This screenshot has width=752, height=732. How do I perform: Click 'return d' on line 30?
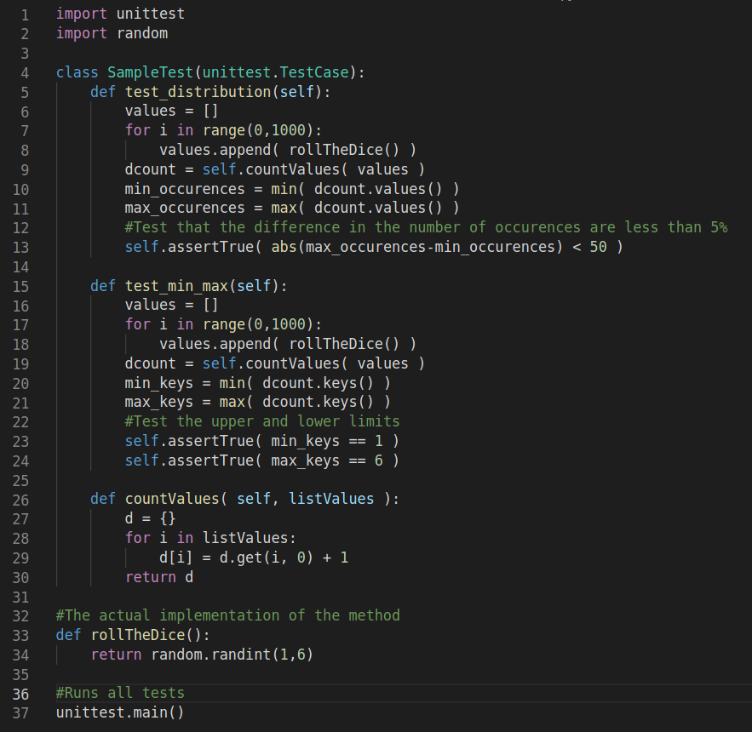[x=159, y=577]
